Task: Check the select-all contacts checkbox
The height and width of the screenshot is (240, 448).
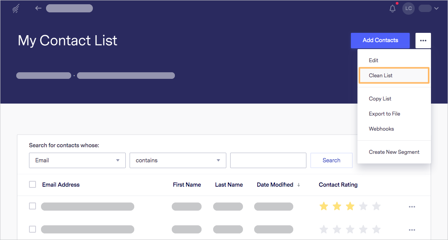Action: pyautogui.click(x=32, y=184)
